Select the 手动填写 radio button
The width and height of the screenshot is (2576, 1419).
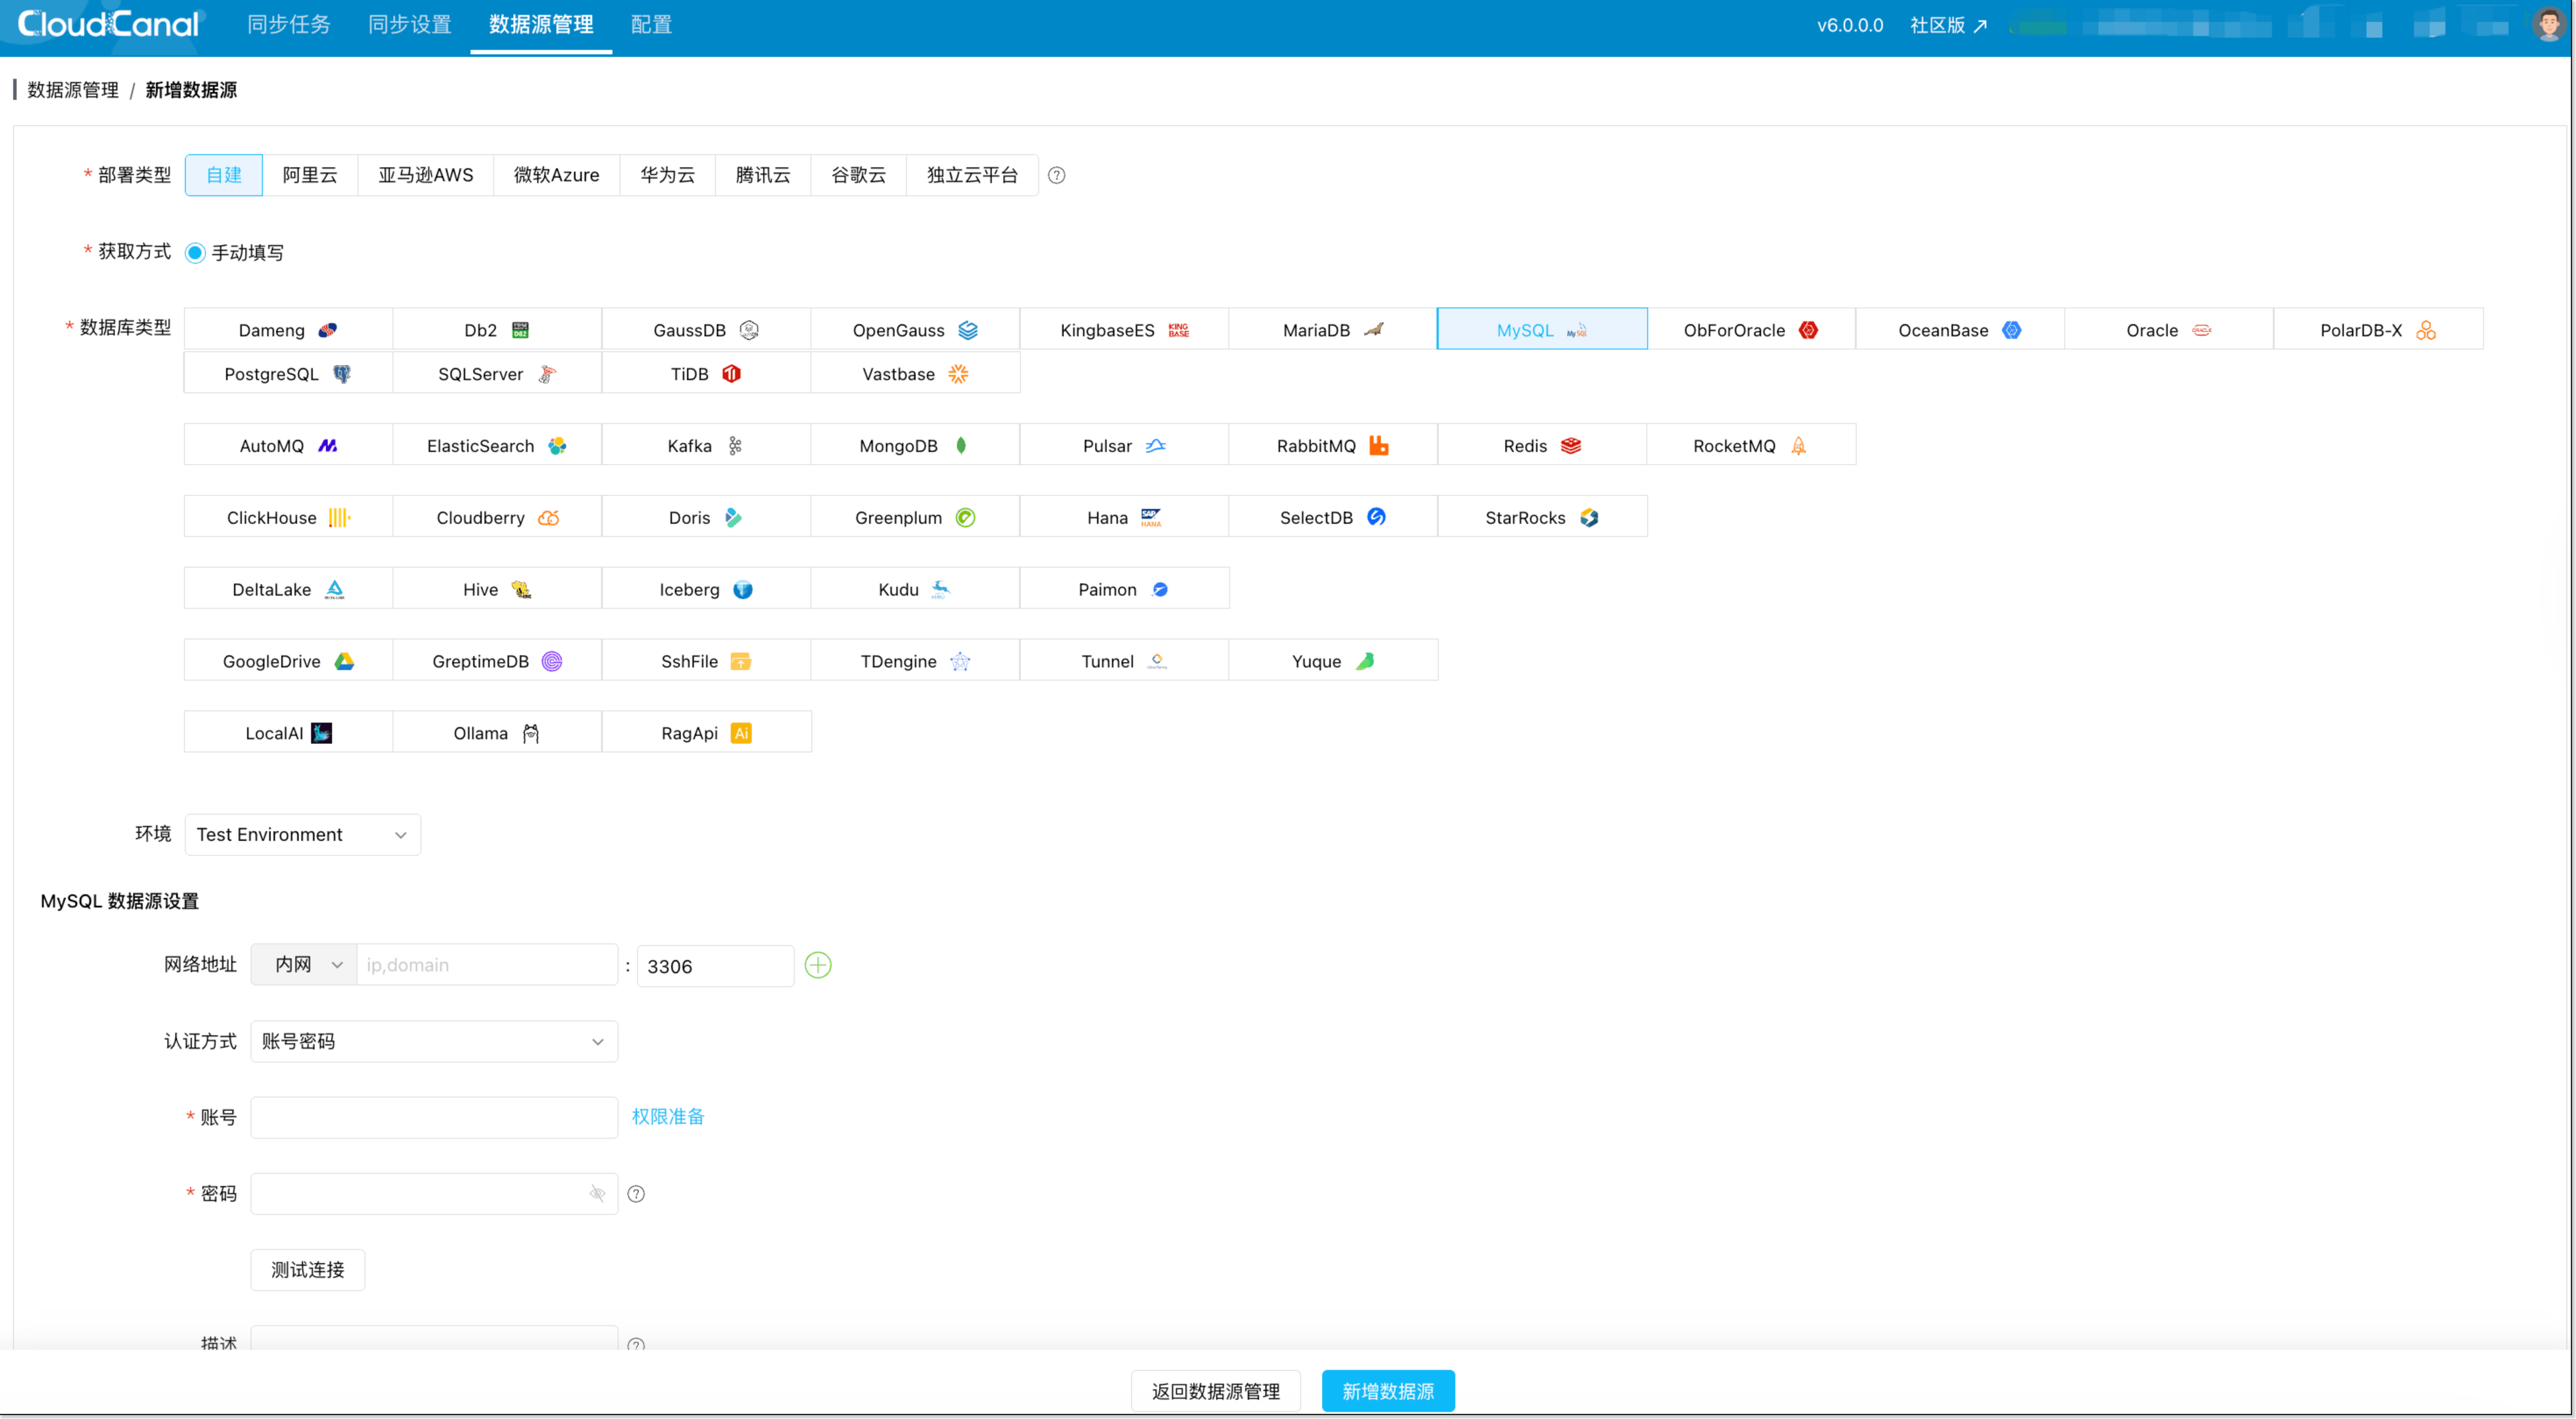click(195, 253)
